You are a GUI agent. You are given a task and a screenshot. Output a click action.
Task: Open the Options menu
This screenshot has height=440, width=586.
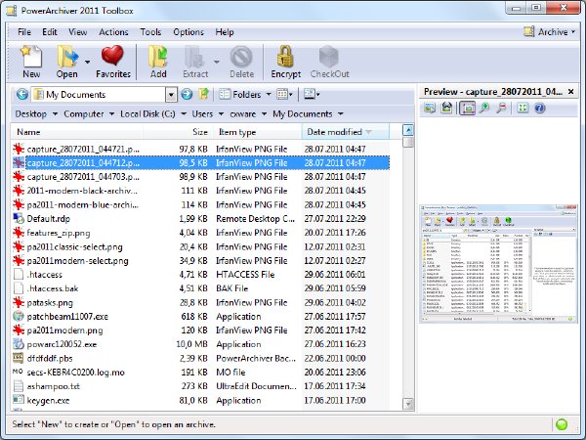[188, 32]
